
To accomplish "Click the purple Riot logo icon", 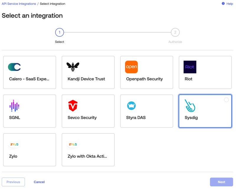I will pyautogui.click(x=189, y=67).
